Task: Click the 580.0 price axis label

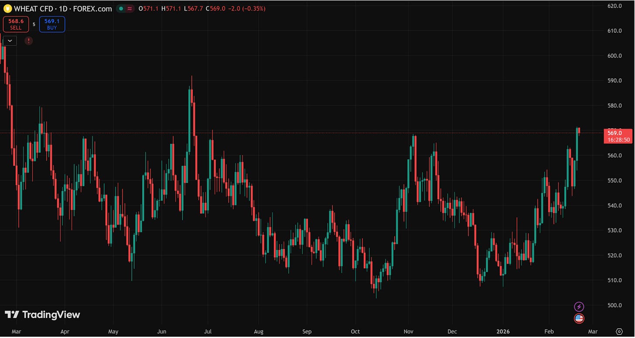Action: tap(614, 106)
